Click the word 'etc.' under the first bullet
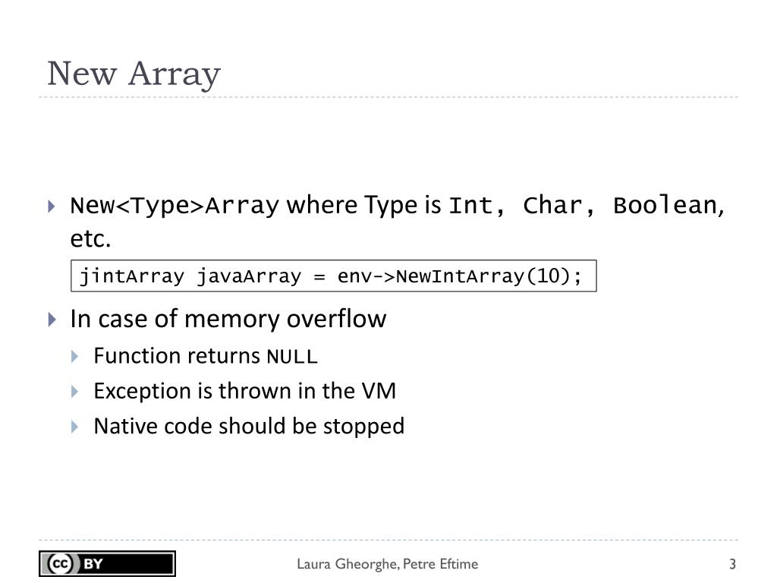This screenshot has height=583, width=777. (90, 239)
